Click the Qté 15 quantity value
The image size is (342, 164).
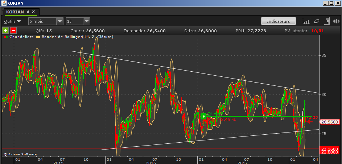(49, 31)
